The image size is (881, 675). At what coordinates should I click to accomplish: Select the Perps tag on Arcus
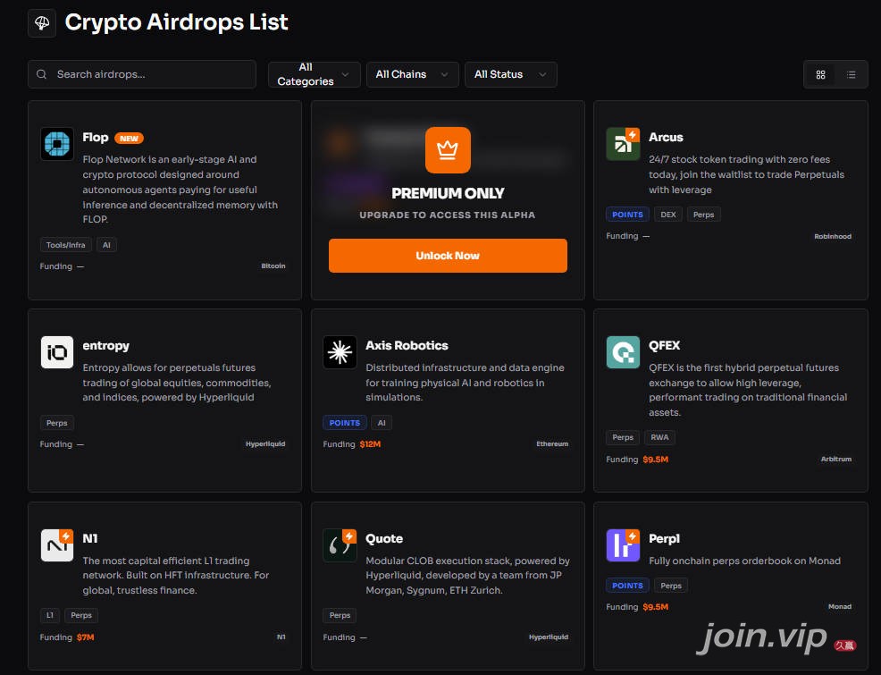coord(703,215)
